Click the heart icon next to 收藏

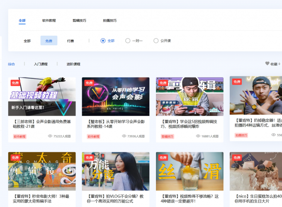267,64
